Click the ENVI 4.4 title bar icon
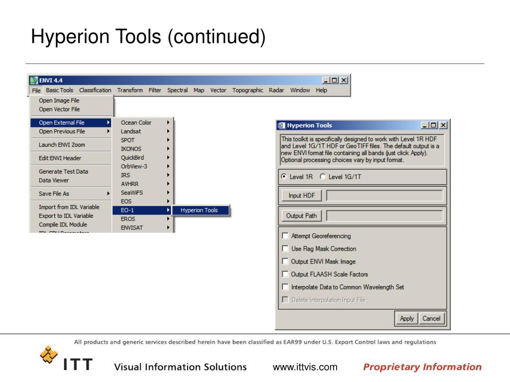 coord(34,80)
